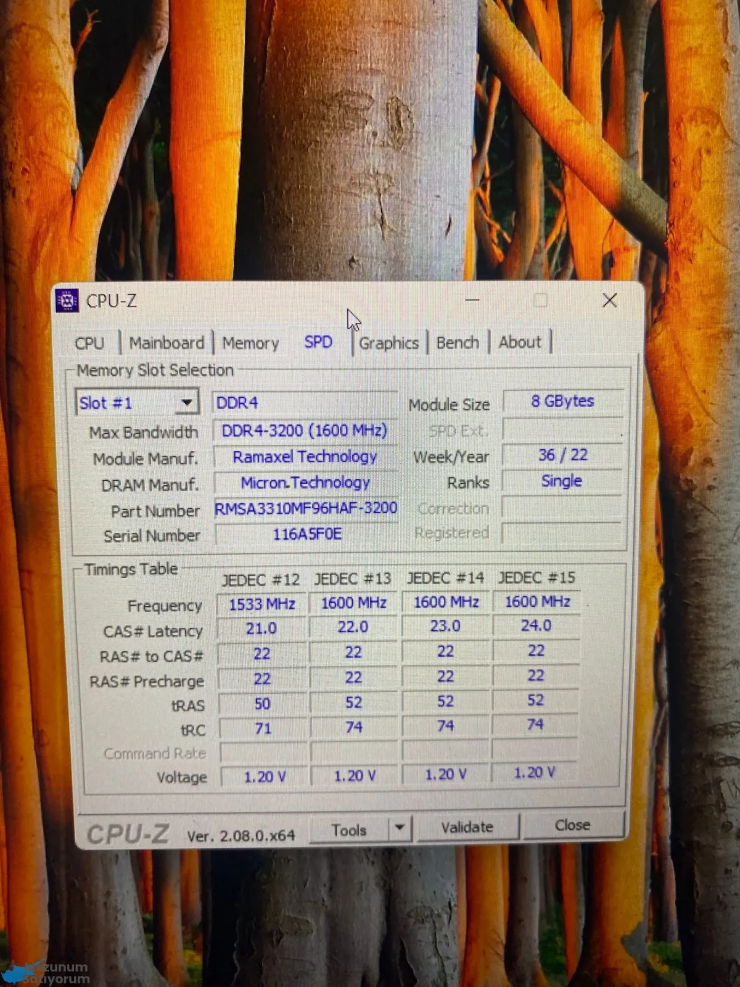Click the Micron Technology DRAM manufacturer value

305,482
